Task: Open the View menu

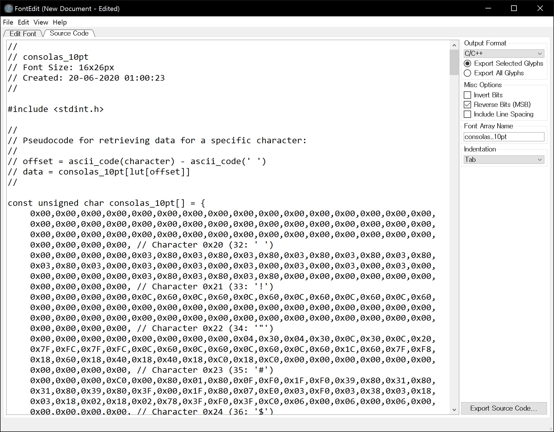Action: (x=41, y=22)
